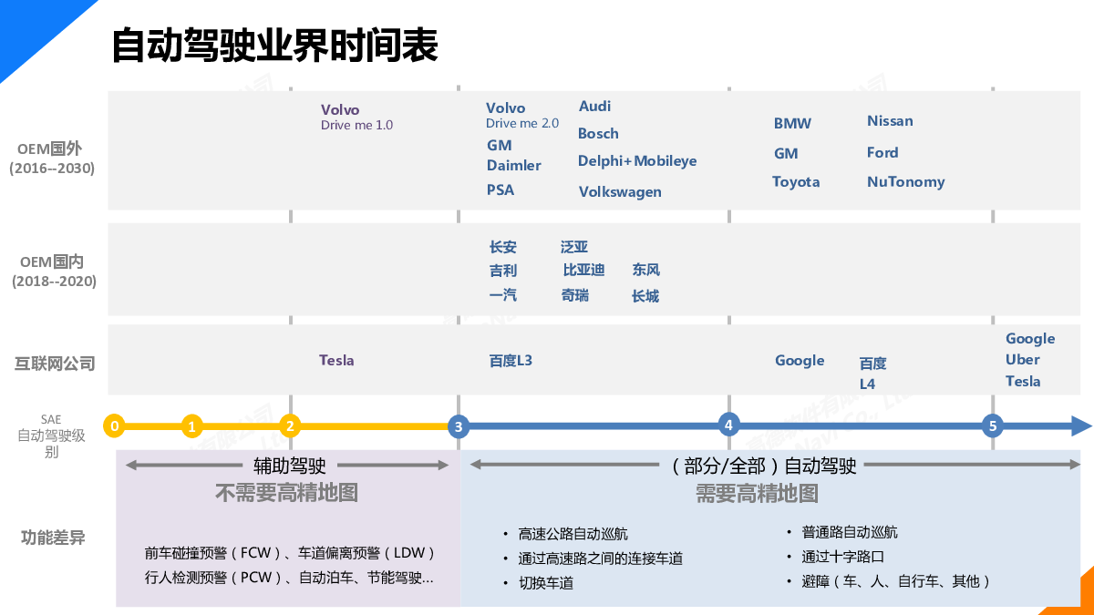Click the SAE level 0 marker
This screenshot has width=1094, height=615.
114,425
